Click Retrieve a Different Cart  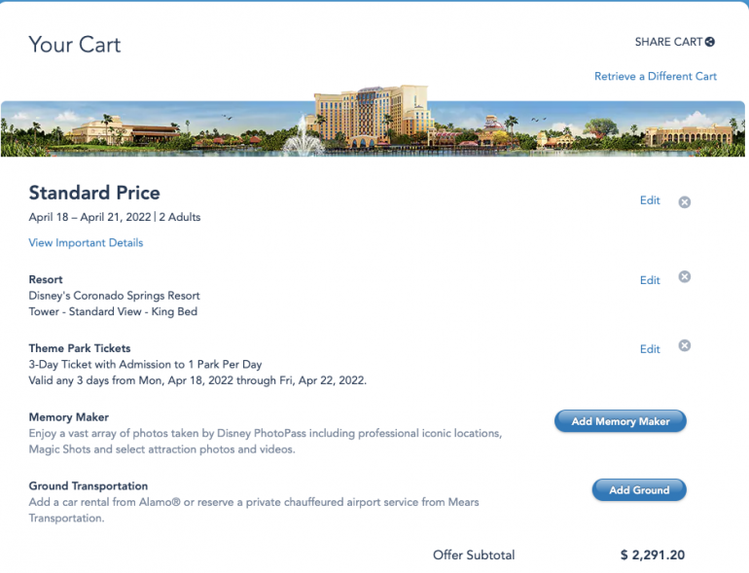coord(655,76)
